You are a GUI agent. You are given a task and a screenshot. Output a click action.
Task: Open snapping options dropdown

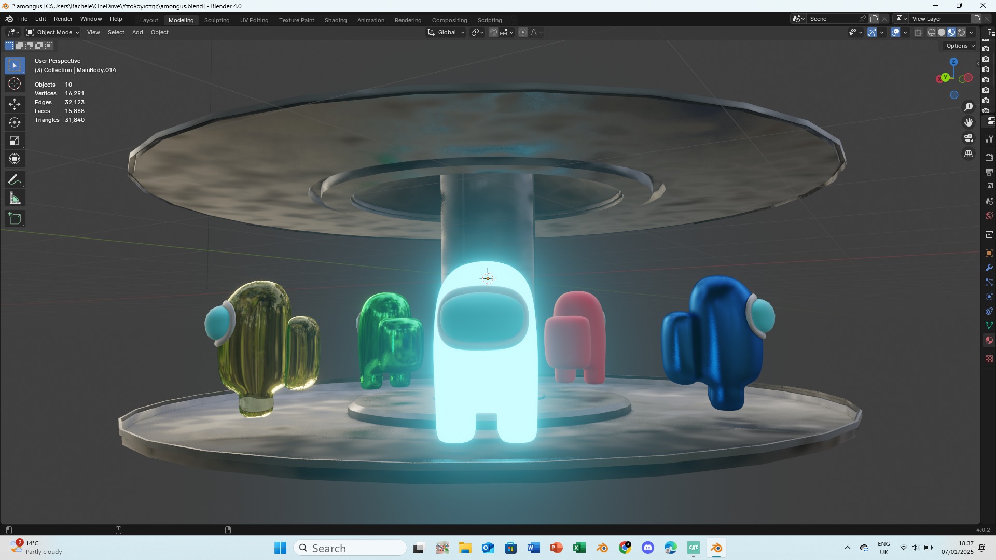pyautogui.click(x=506, y=32)
